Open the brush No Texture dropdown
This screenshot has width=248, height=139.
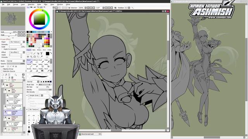[34, 109]
